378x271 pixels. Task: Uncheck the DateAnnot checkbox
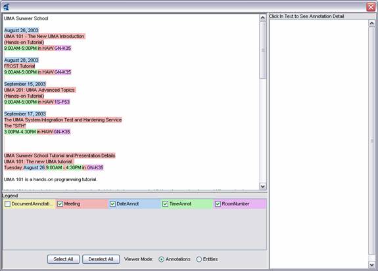[x=112, y=204]
